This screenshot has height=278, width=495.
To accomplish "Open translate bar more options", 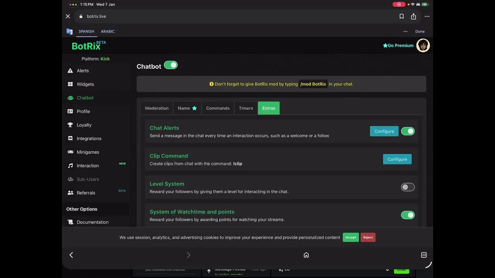I will [x=405, y=32].
